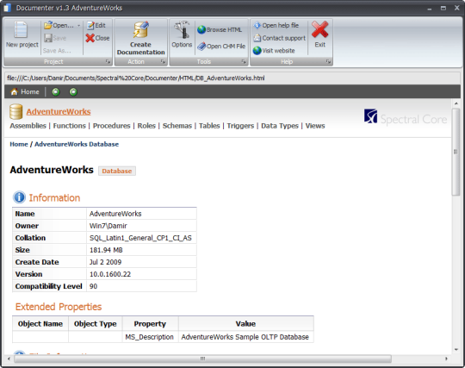Open the AdventureWorks header link

click(59, 111)
